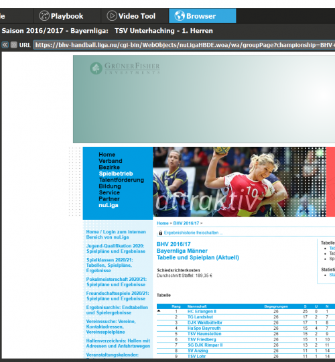335x362 pixels.
Task: Open the nuLiga menu item
Action: pyautogui.click(x=109, y=205)
